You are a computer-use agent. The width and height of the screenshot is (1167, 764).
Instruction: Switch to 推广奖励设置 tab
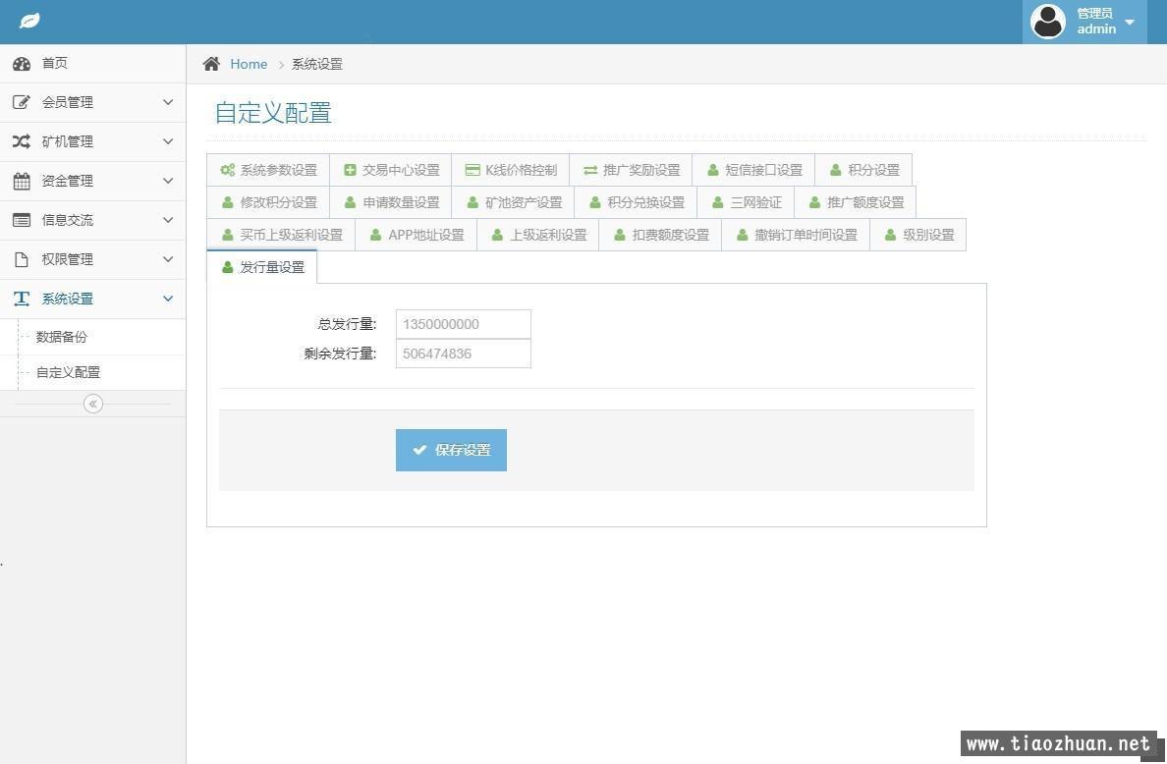[631, 170]
